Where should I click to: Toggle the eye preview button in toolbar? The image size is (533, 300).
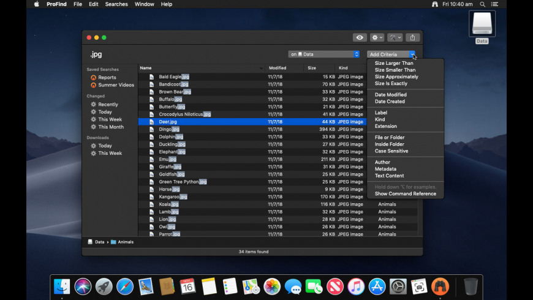pyautogui.click(x=360, y=37)
